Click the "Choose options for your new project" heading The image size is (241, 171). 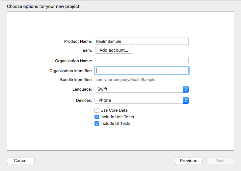click(43, 6)
